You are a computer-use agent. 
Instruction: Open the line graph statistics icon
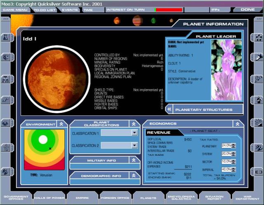pyautogui.click(x=6, y=100)
